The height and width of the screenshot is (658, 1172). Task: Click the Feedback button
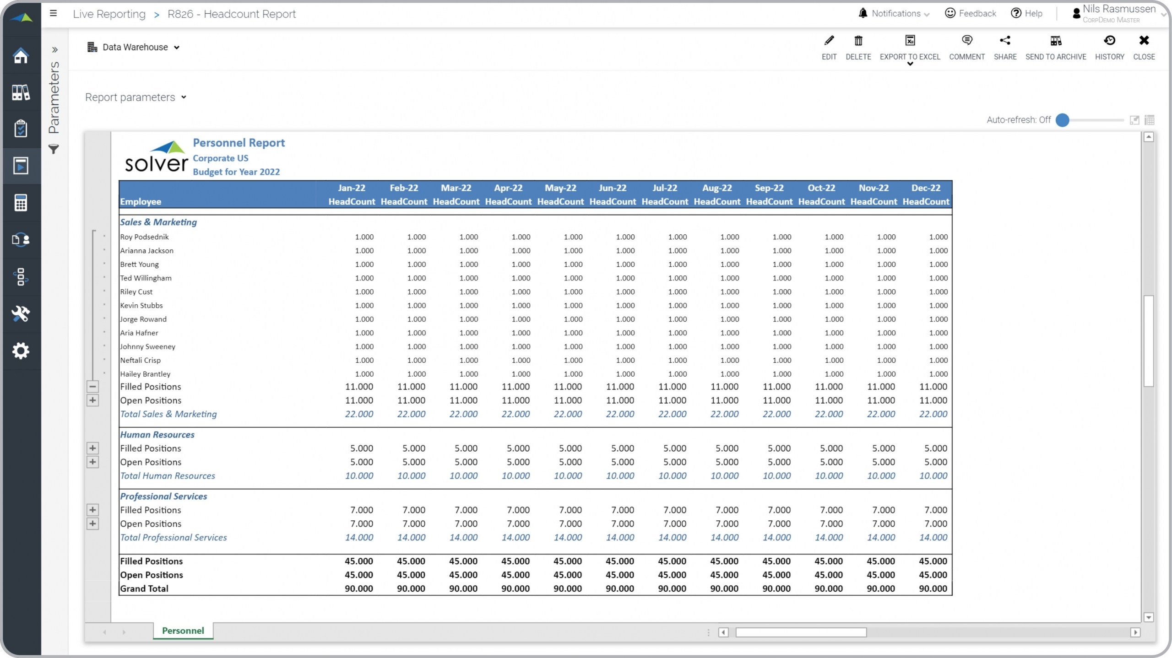[x=971, y=14]
